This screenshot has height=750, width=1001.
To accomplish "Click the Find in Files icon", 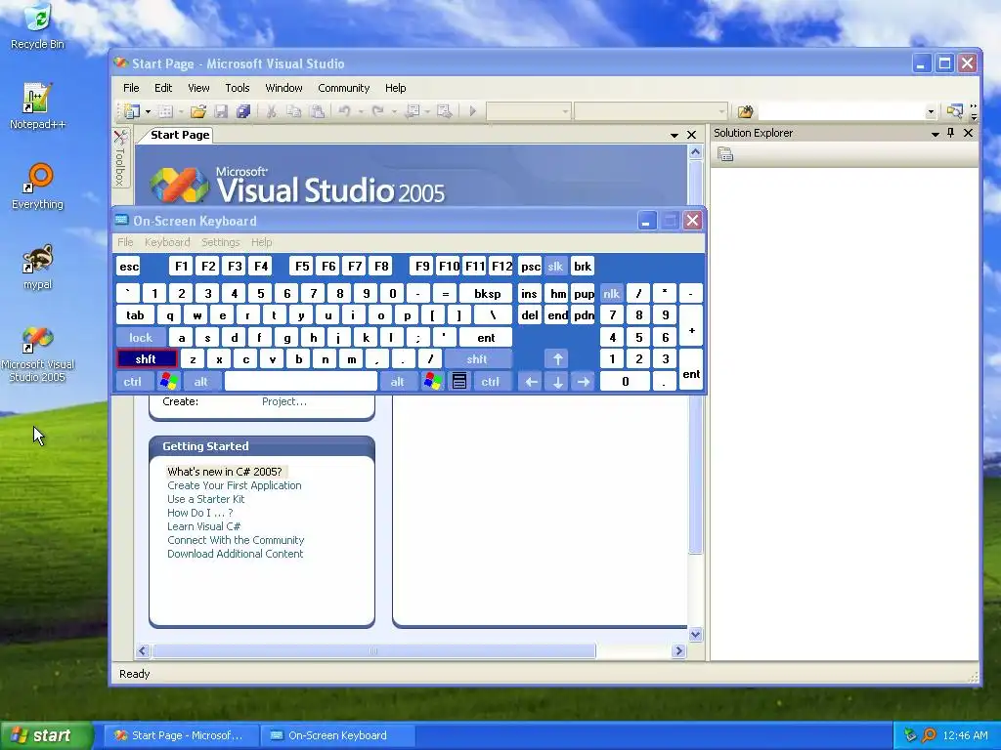I will pos(745,112).
